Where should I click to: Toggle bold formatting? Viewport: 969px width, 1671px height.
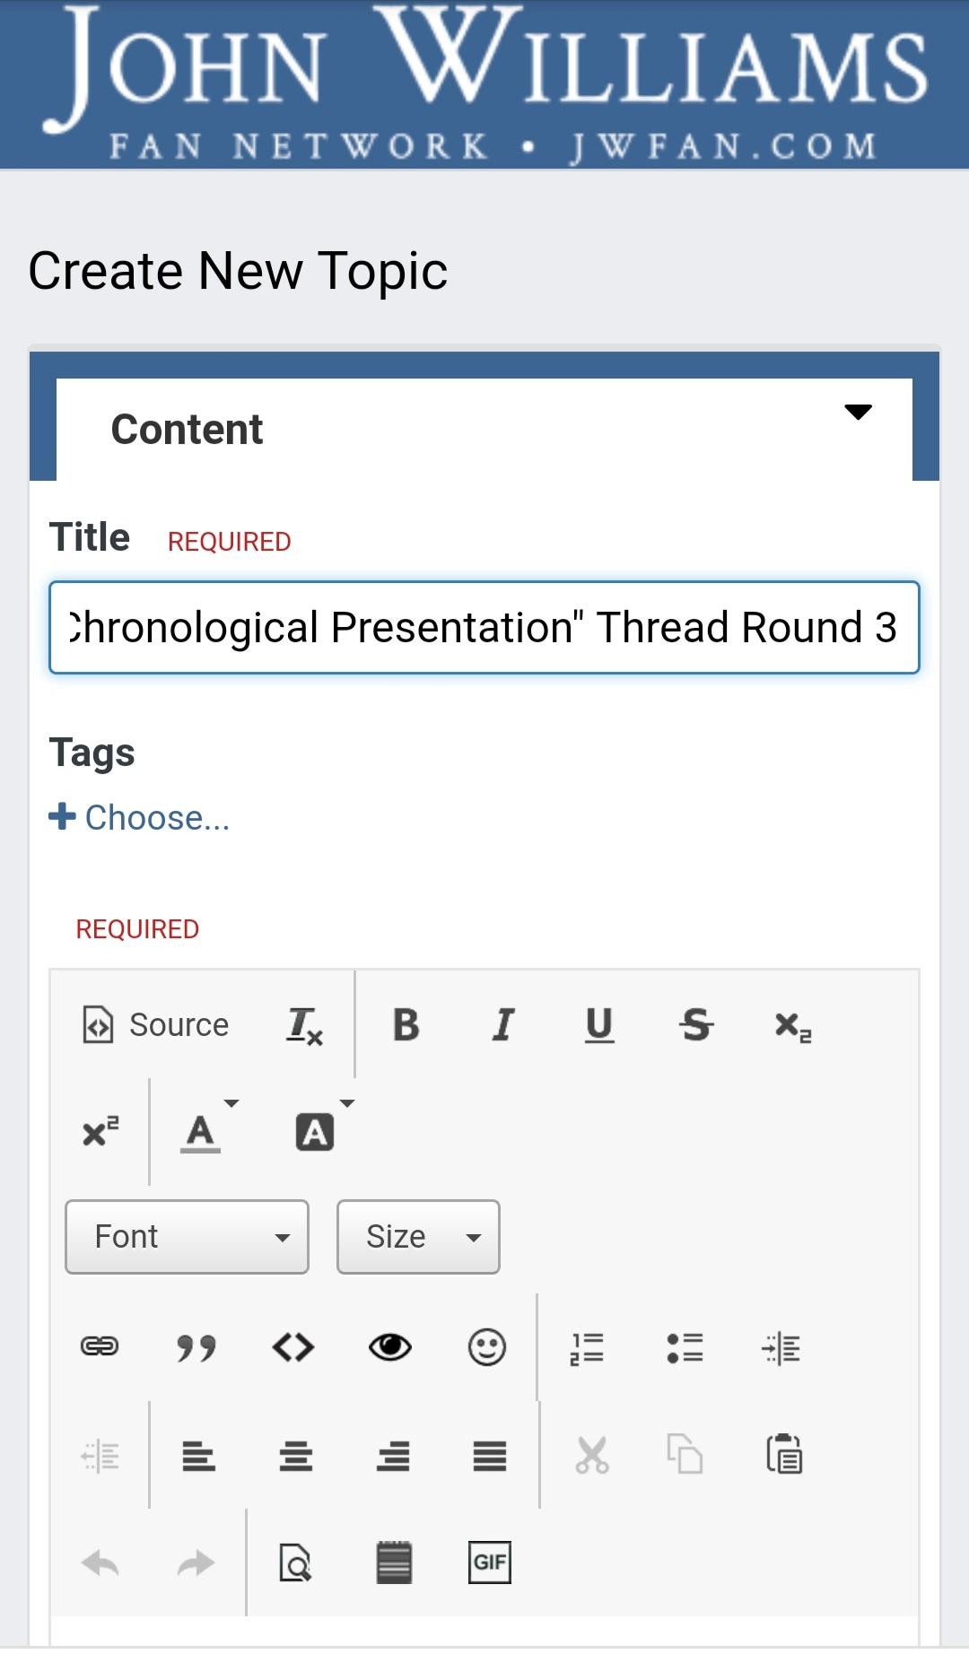tap(406, 1024)
